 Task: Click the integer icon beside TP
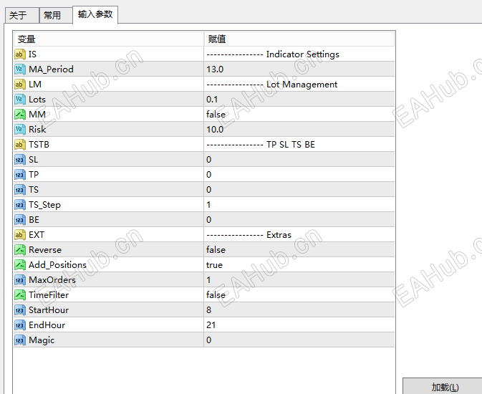[x=20, y=175]
